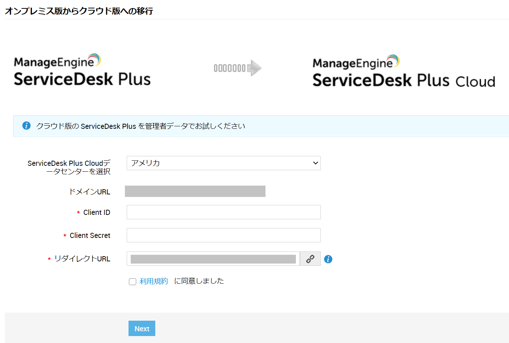
Task: Click the データセンターを選択 label
Action: tap(69, 167)
